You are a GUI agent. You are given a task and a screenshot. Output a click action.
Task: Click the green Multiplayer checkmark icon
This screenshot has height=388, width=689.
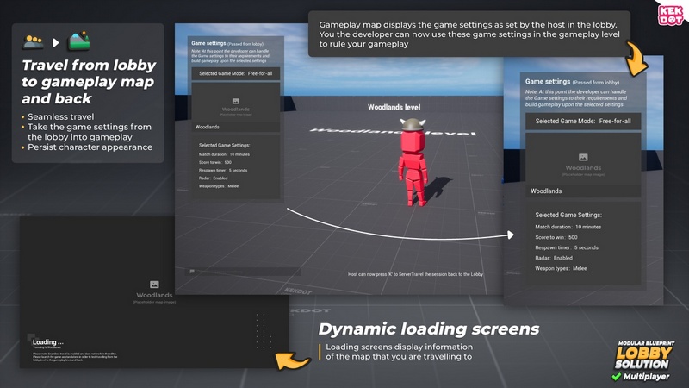[x=615, y=376]
